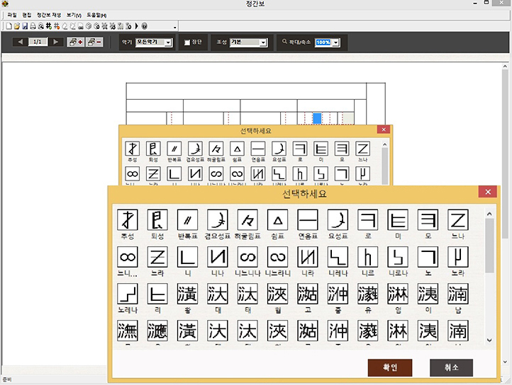This screenshot has height=385, width=512.
Task: Pick the 니나 symbol in front dialog
Action: (218, 257)
